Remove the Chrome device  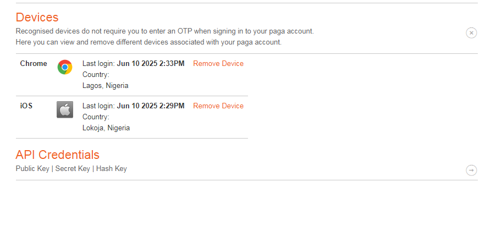[x=218, y=64]
